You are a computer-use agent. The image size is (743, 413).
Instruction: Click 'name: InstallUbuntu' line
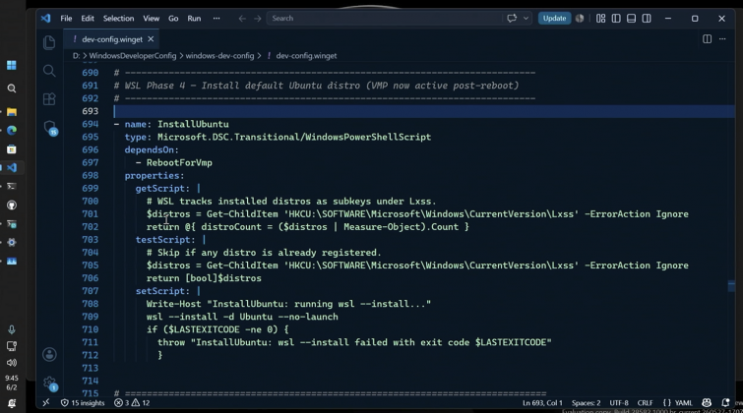point(176,124)
